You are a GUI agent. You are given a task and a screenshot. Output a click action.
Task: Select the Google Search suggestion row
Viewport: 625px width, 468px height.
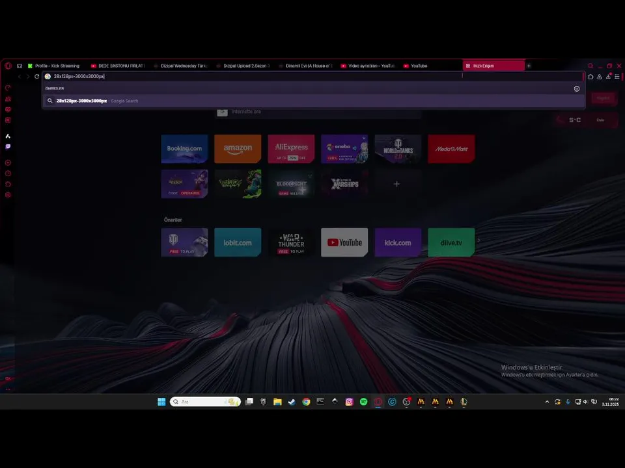pyautogui.click(x=314, y=101)
